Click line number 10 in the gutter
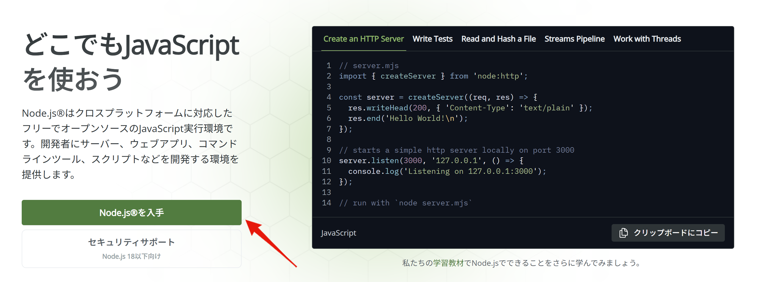 (x=327, y=161)
